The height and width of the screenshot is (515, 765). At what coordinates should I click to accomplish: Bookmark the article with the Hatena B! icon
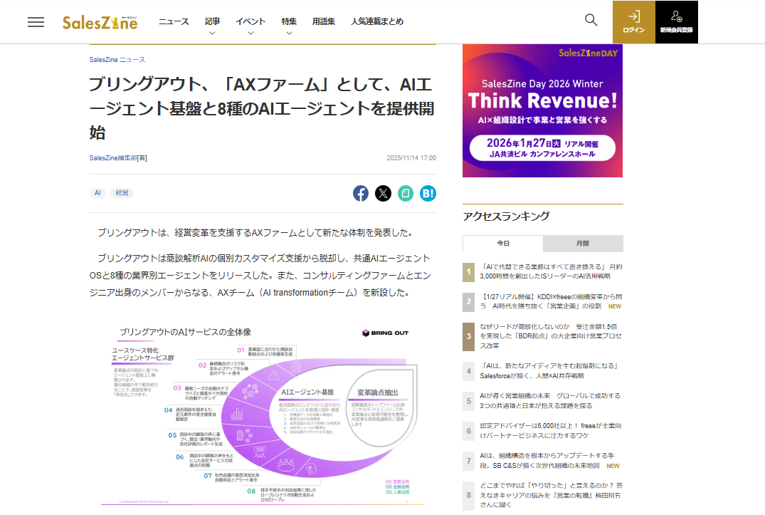pyautogui.click(x=428, y=193)
